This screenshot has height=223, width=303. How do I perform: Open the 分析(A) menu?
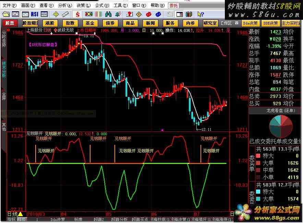(65, 5)
